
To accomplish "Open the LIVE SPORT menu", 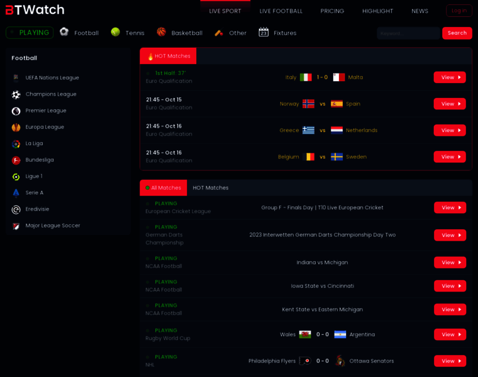I will (x=225, y=11).
